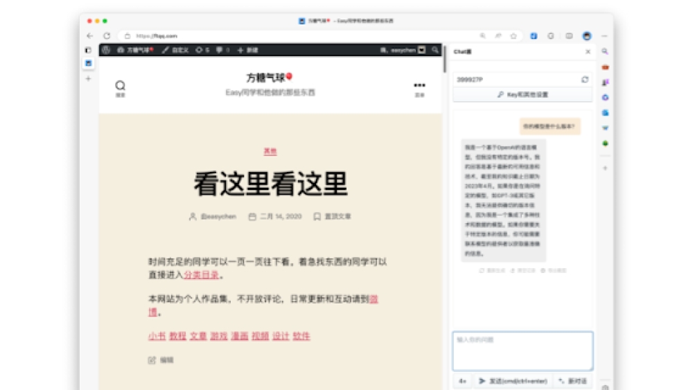The image size is (693, 390).
Task: Click the clear history action below the reply
Action: click(x=523, y=270)
